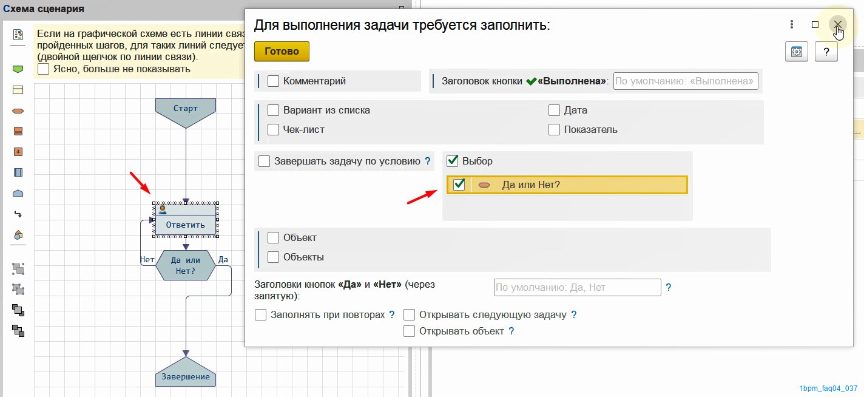Uncheck the Да или Нет? row checkbox
This screenshot has width=864, height=397.
click(x=459, y=185)
